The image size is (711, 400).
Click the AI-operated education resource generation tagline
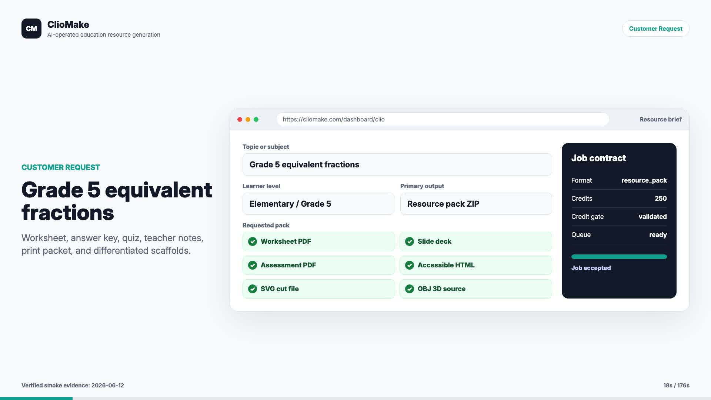[104, 35]
